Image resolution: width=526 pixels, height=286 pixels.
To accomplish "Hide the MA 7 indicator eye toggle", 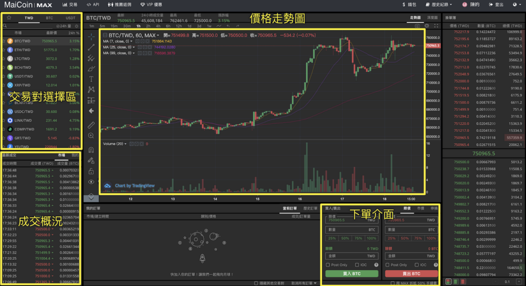I will 138,41.
